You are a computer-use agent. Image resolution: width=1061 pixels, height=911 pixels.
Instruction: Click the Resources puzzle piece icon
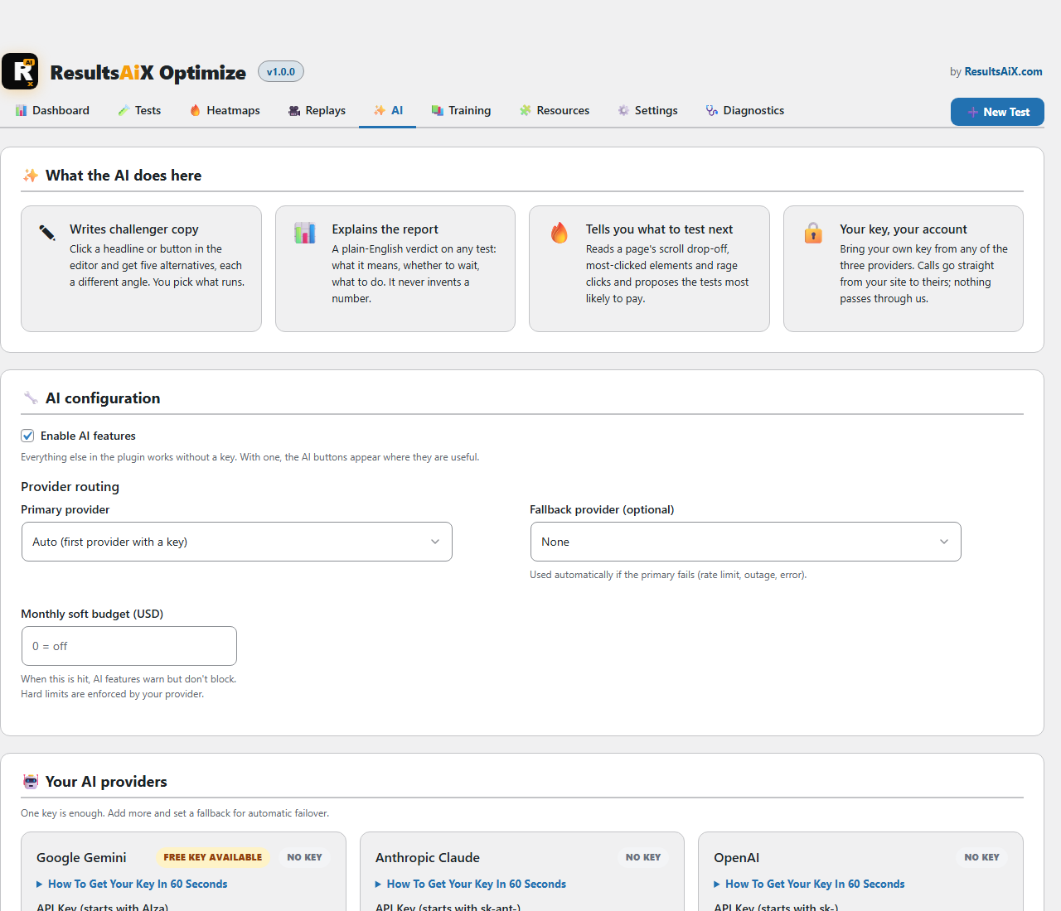[x=526, y=110]
